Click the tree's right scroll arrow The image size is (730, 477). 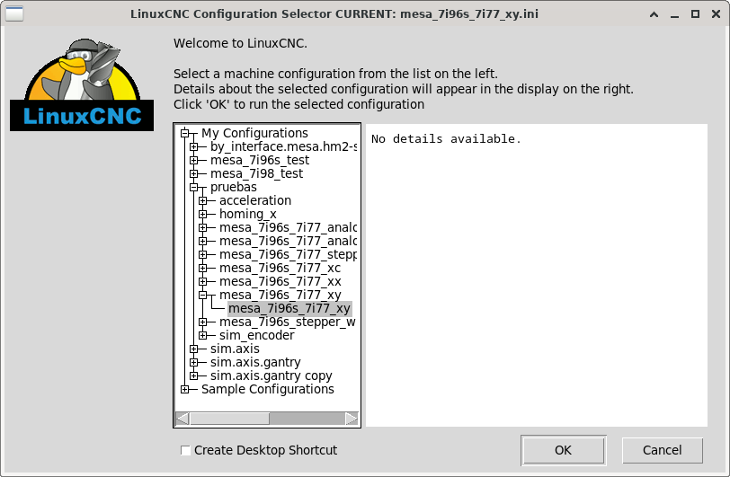click(x=352, y=419)
